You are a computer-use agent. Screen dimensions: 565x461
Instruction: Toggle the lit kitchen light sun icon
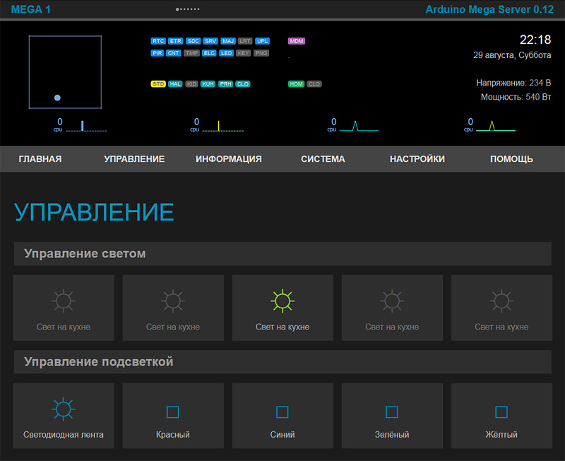click(282, 301)
